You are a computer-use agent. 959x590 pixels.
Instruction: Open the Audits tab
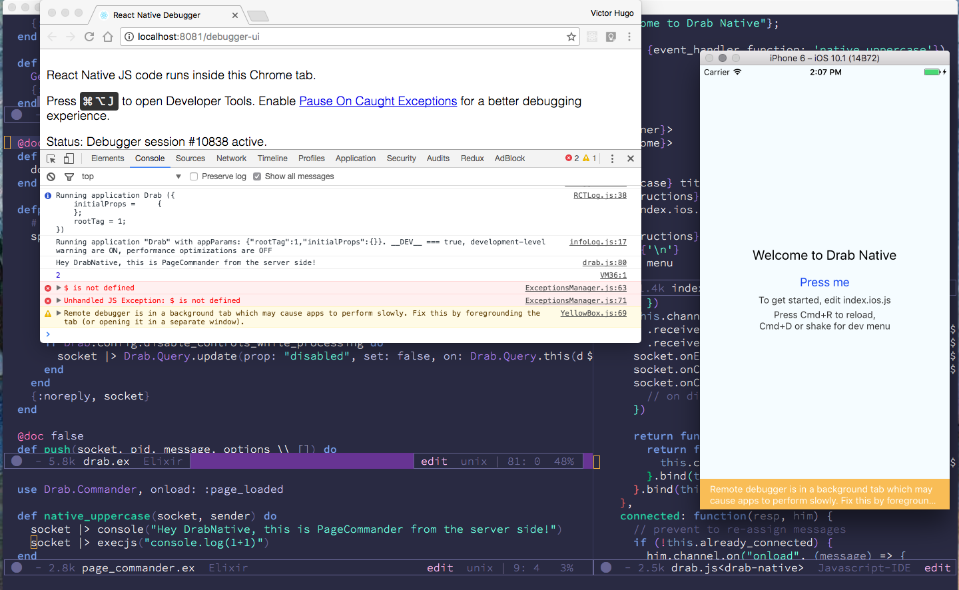(438, 158)
